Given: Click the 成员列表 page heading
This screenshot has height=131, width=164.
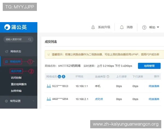Looking at the screenshot, I should [x=51, y=42].
